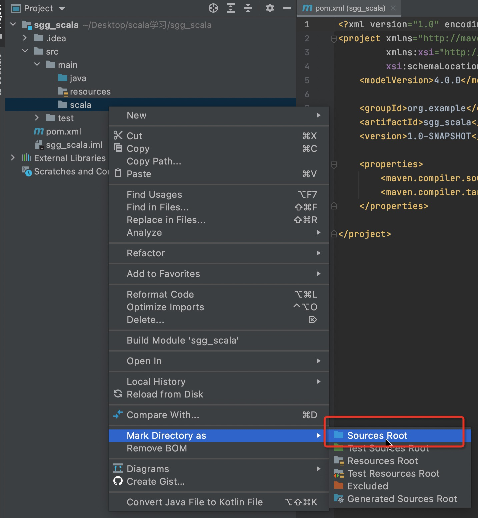Choose Optimize Imports
The height and width of the screenshot is (518, 478).
click(x=219, y=307)
